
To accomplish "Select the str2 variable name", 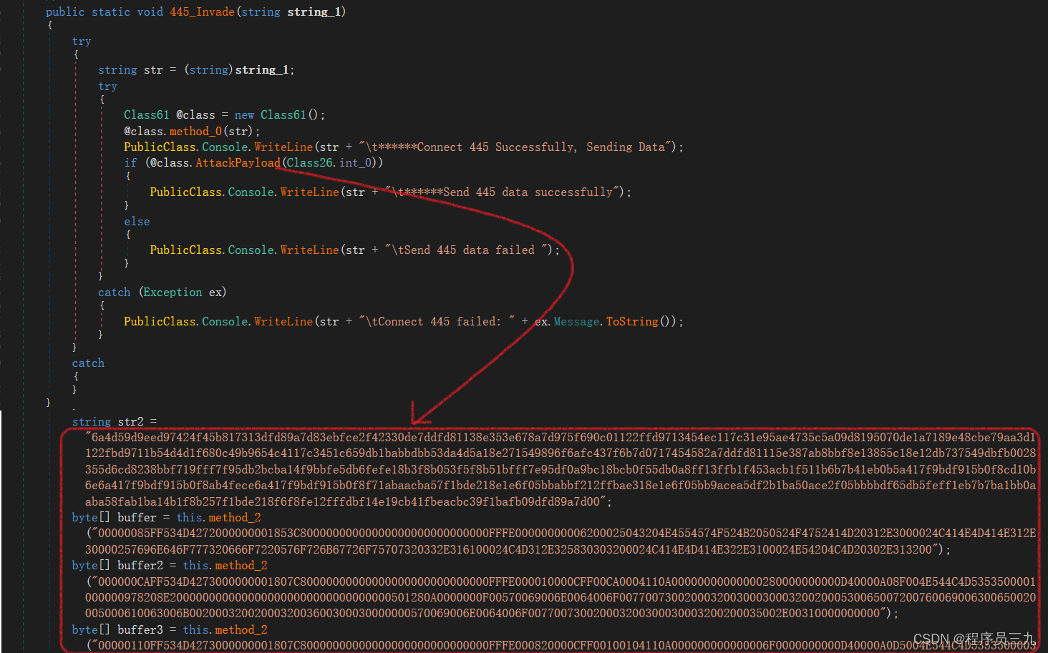I will [130, 422].
